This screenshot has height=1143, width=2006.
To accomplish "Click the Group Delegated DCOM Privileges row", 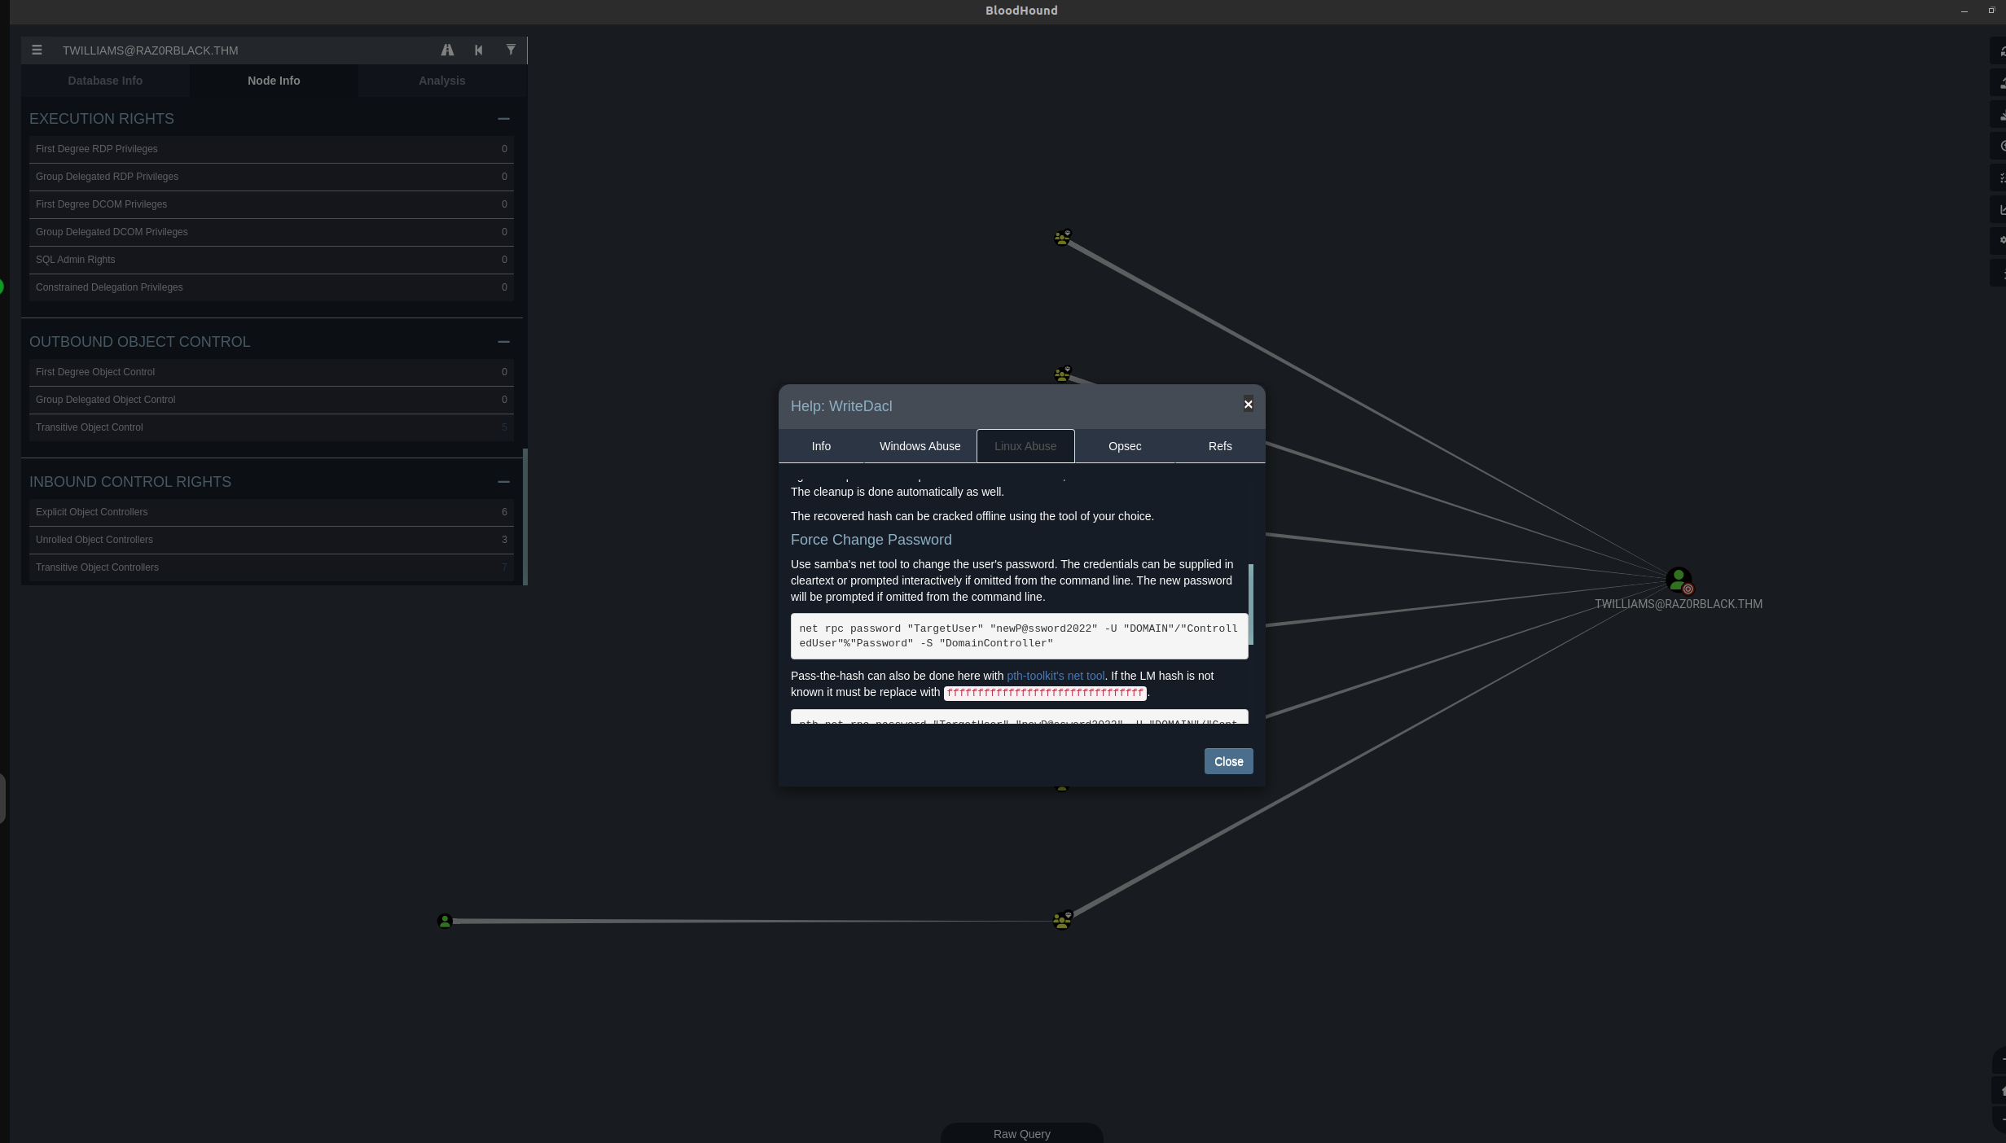I will [271, 232].
